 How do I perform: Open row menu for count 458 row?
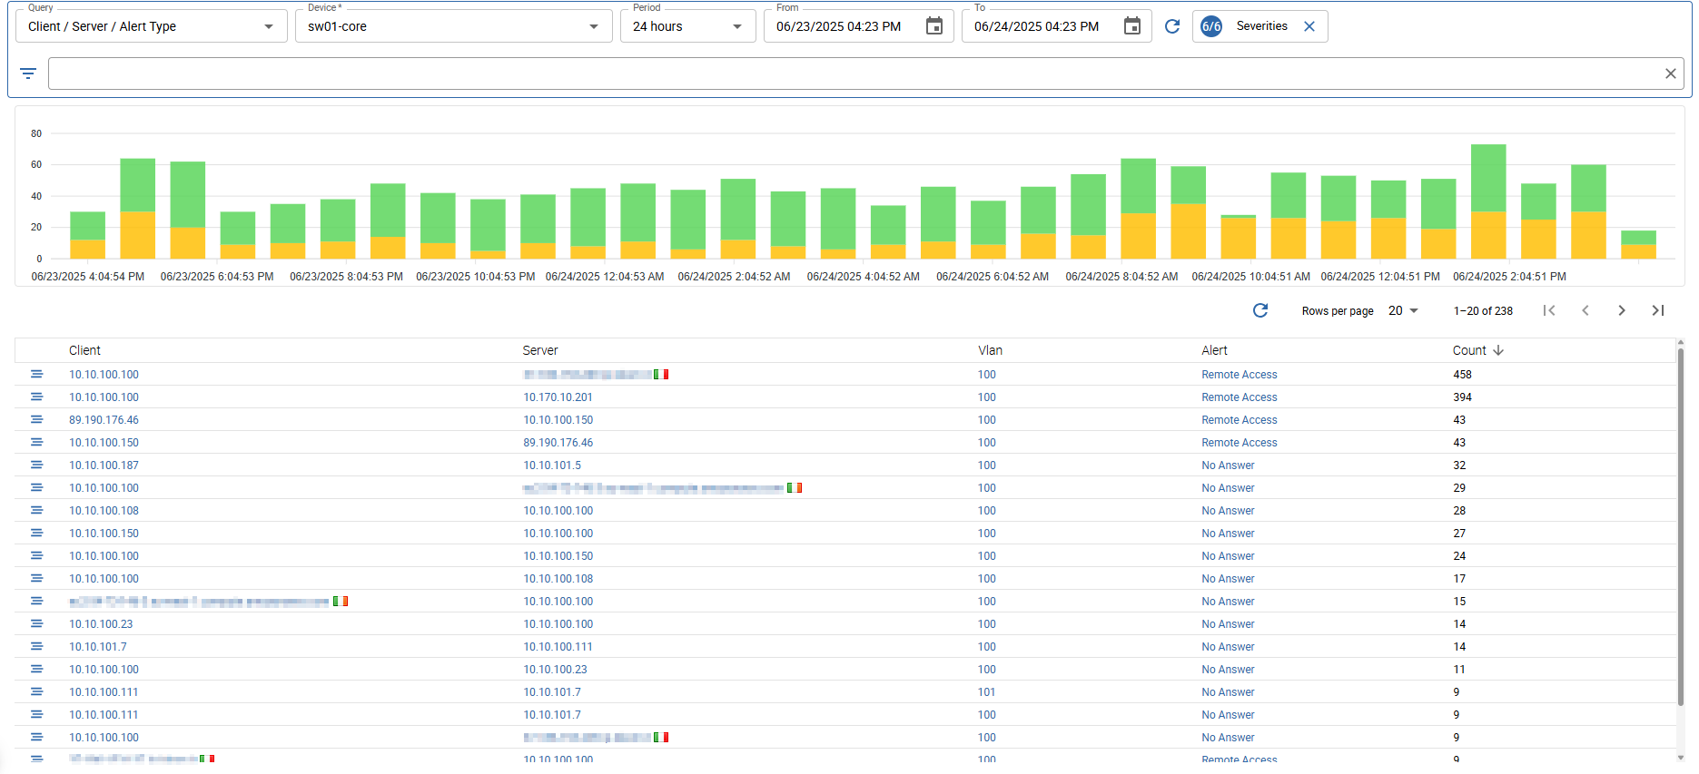click(36, 374)
